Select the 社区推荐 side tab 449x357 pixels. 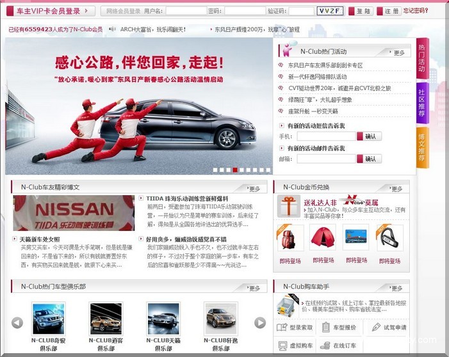click(x=422, y=103)
